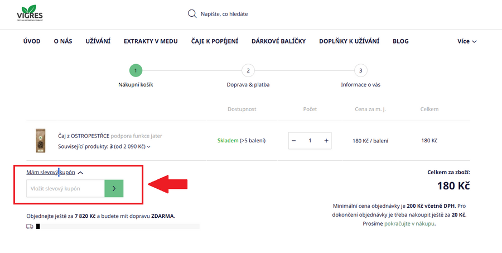This screenshot has height=253, width=502.
Task: Click the search magnifier icon
Action: [x=192, y=14]
